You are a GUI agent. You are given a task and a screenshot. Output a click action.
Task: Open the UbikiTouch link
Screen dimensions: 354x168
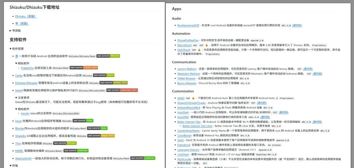point(184,50)
